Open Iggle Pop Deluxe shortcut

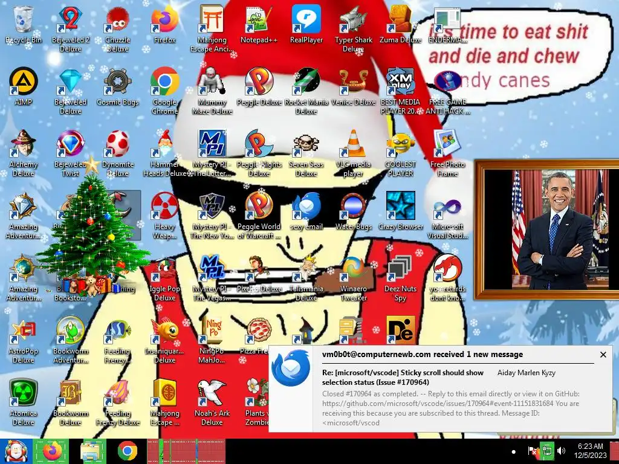click(x=164, y=278)
